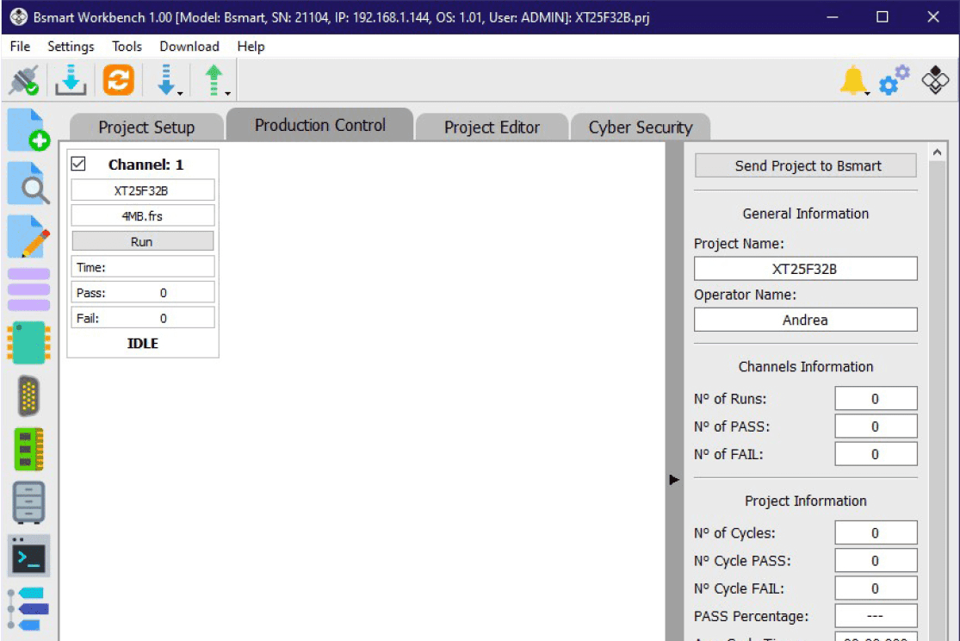The image size is (960, 641).
Task: Click the right panel scroll up arrow
Action: 937,152
